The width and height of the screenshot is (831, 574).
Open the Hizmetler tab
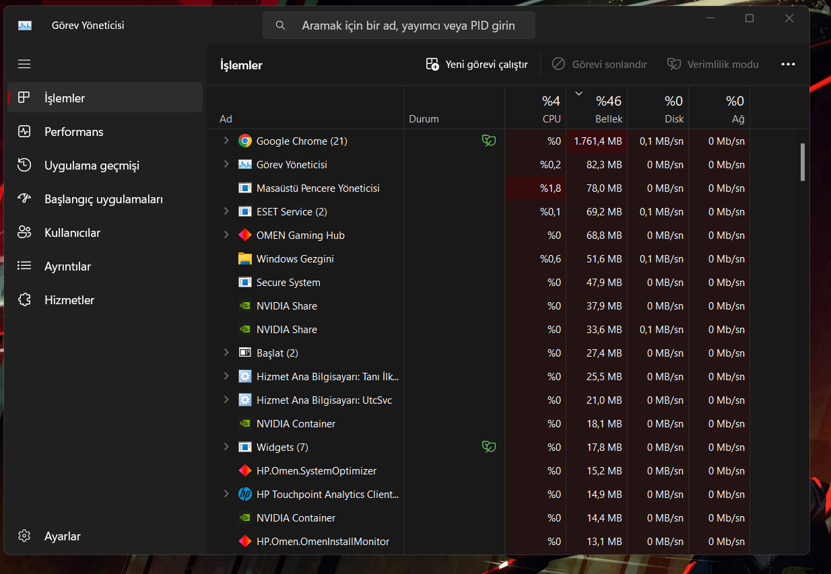pos(105,300)
